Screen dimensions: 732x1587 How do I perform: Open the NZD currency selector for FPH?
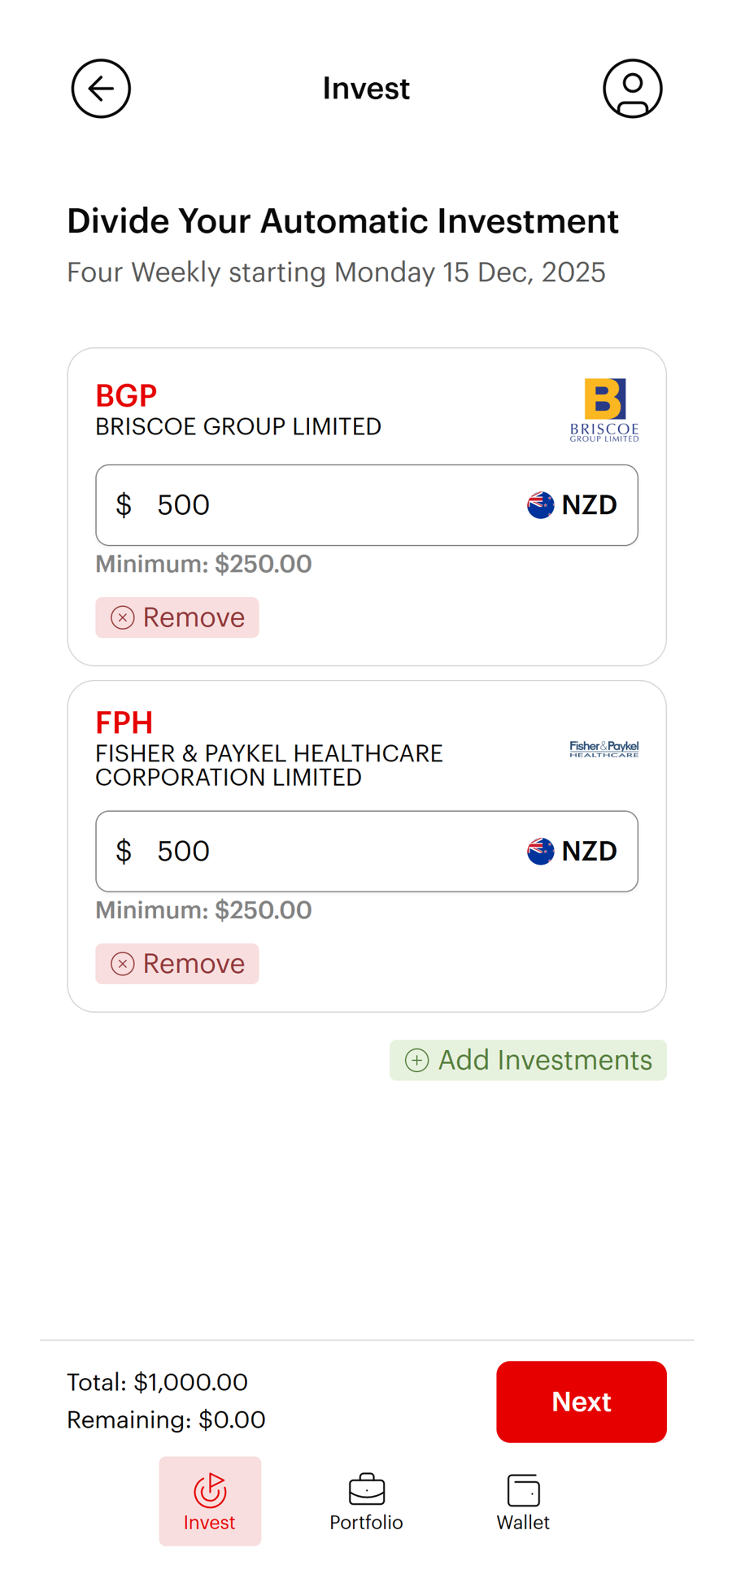572,851
